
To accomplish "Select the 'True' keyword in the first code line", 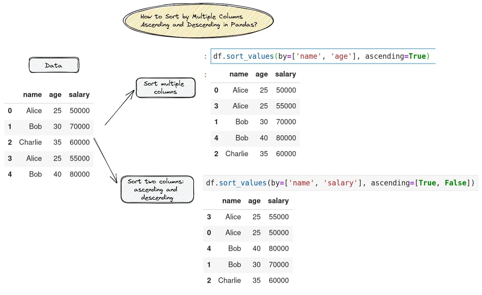I will pos(417,56).
